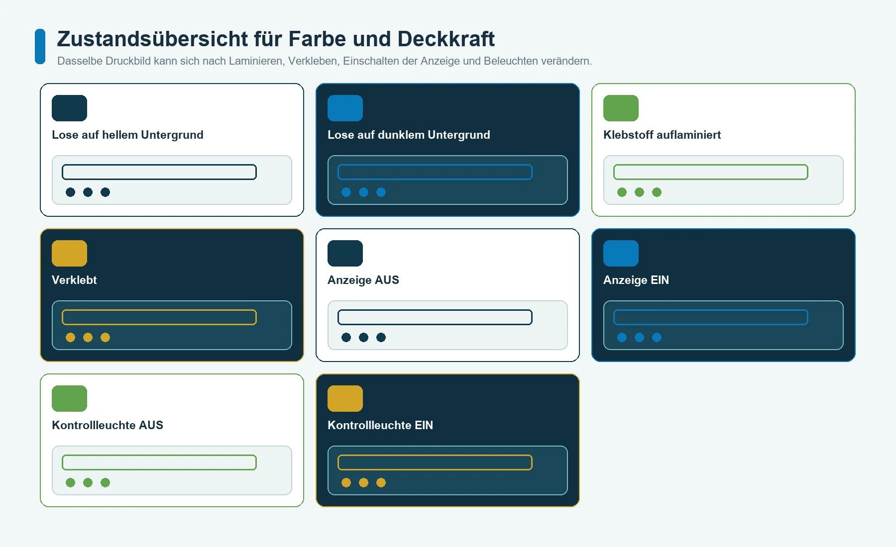
Task: Click the middle dark dot in 'Anzeige AUS' card
Action: point(363,337)
